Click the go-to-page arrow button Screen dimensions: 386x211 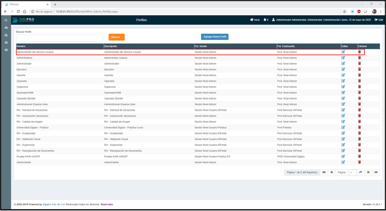pos(360,172)
